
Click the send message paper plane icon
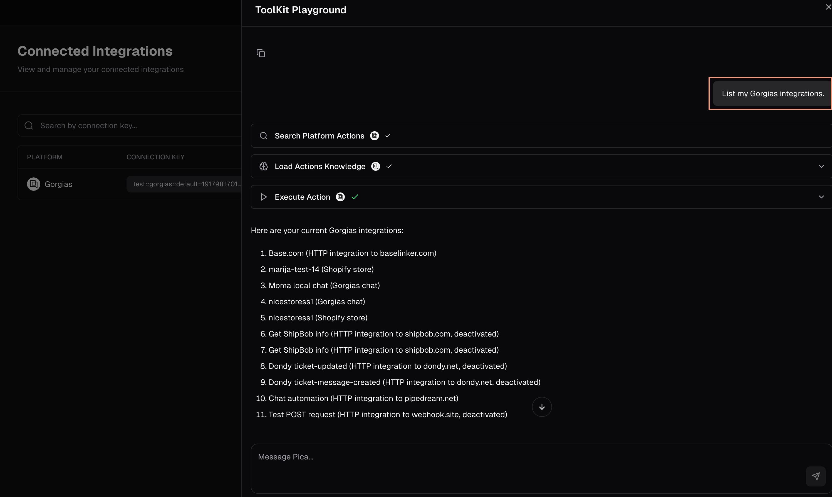(x=816, y=476)
